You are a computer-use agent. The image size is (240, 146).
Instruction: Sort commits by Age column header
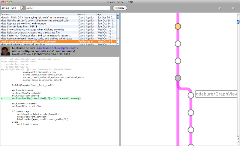click(106, 14)
